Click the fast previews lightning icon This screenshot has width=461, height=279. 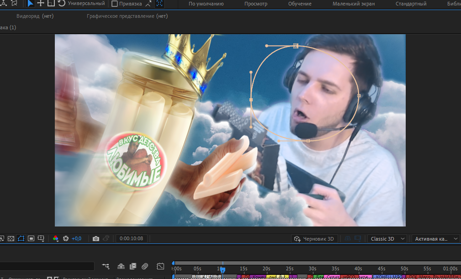(x=1, y=238)
